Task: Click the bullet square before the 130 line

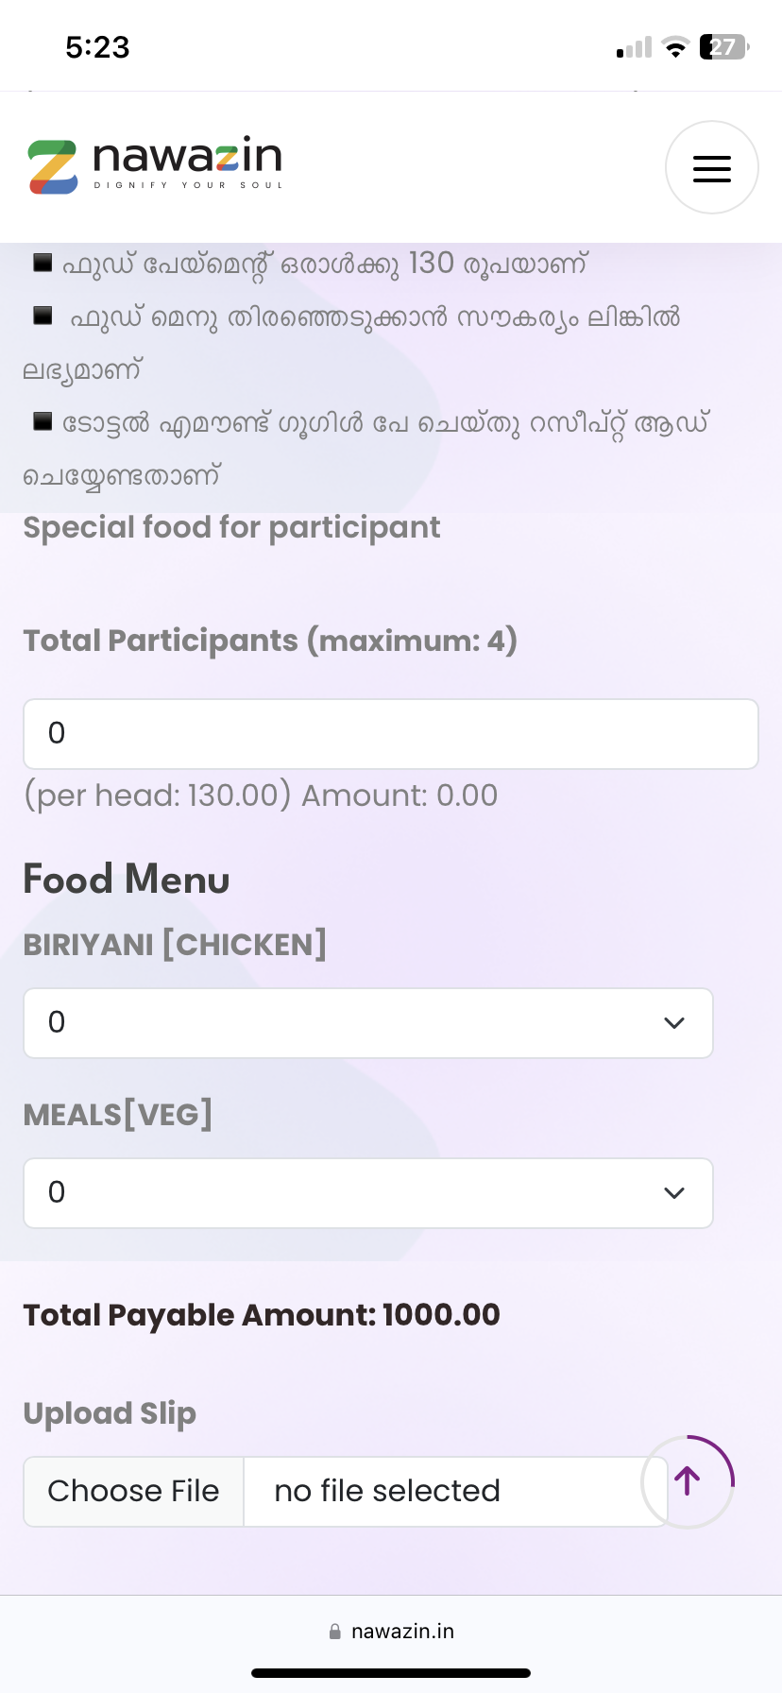Action: tap(42, 263)
